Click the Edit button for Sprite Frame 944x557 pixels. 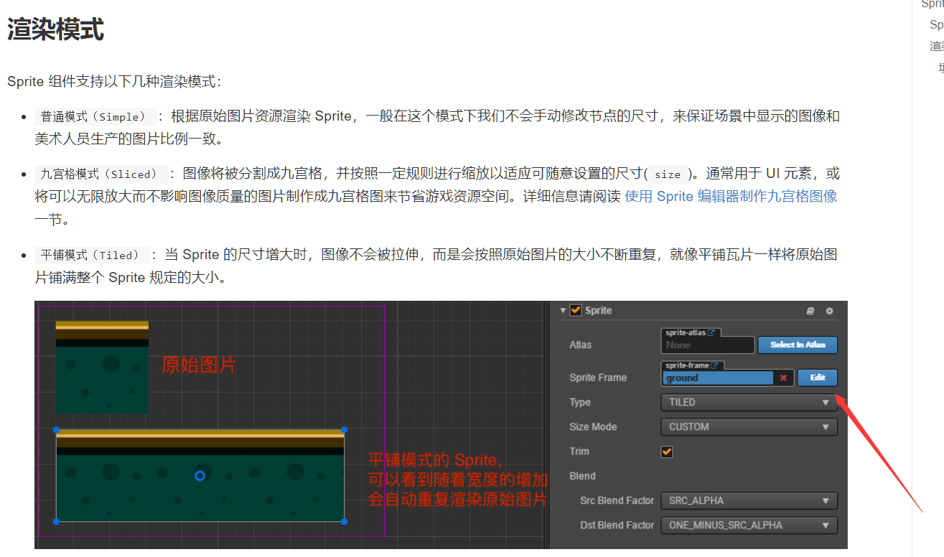click(x=818, y=378)
